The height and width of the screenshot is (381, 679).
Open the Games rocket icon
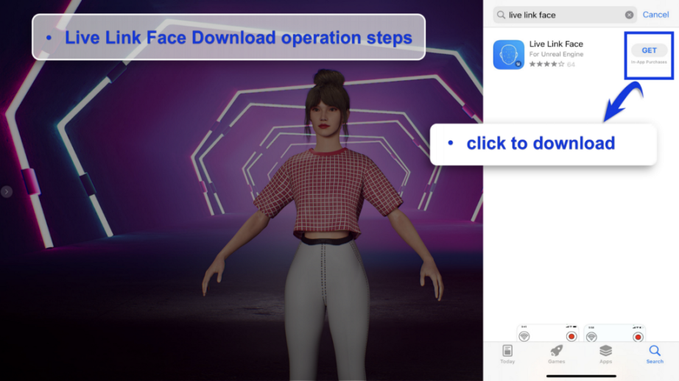tap(556, 352)
